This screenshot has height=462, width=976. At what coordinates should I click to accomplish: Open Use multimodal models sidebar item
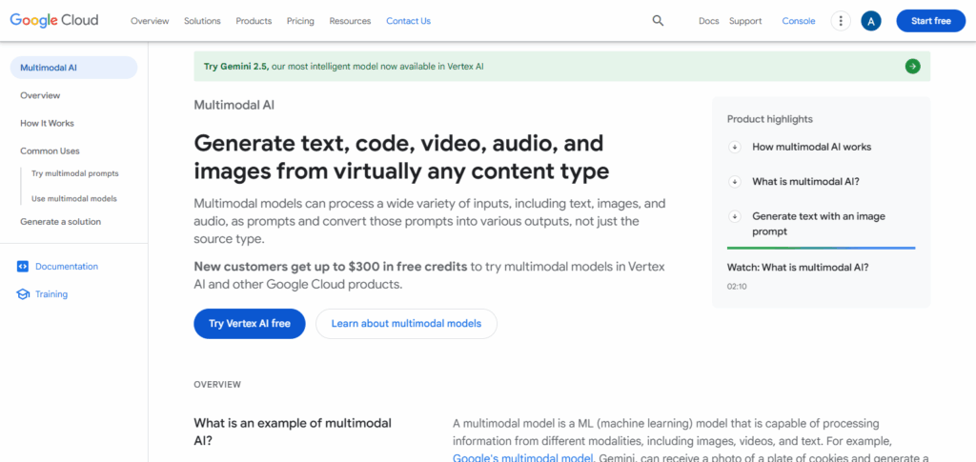(74, 199)
